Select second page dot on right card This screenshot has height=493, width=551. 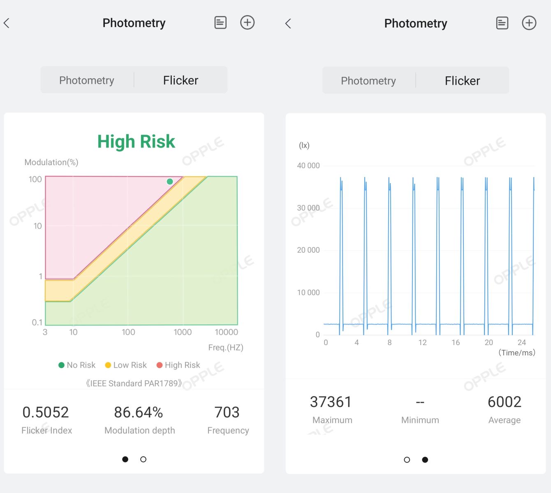pos(425,460)
